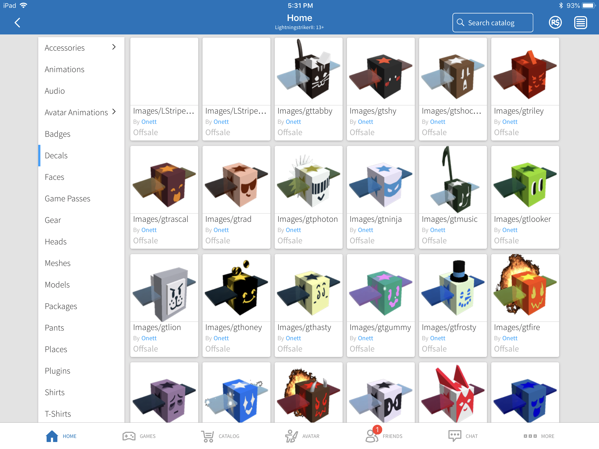This screenshot has height=449, width=599.
Task: Open the Avatar editor icon
Action: [x=291, y=436]
